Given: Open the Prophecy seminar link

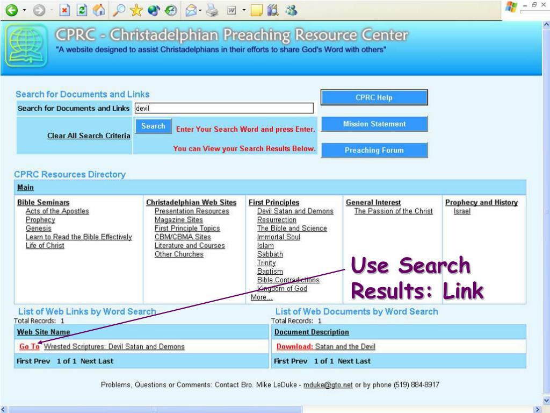Looking at the screenshot, I should pyautogui.click(x=40, y=220).
